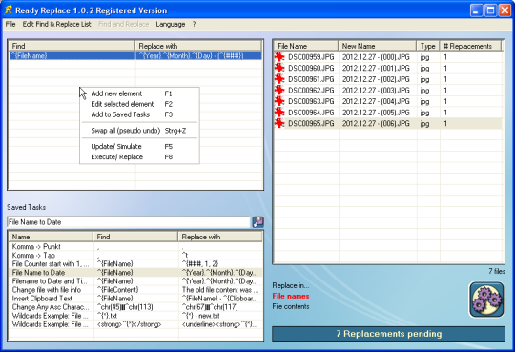Click the red splat icon for DSC00959.JPG
This screenshot has width=515, height=352.
click(x=279, y=57)
